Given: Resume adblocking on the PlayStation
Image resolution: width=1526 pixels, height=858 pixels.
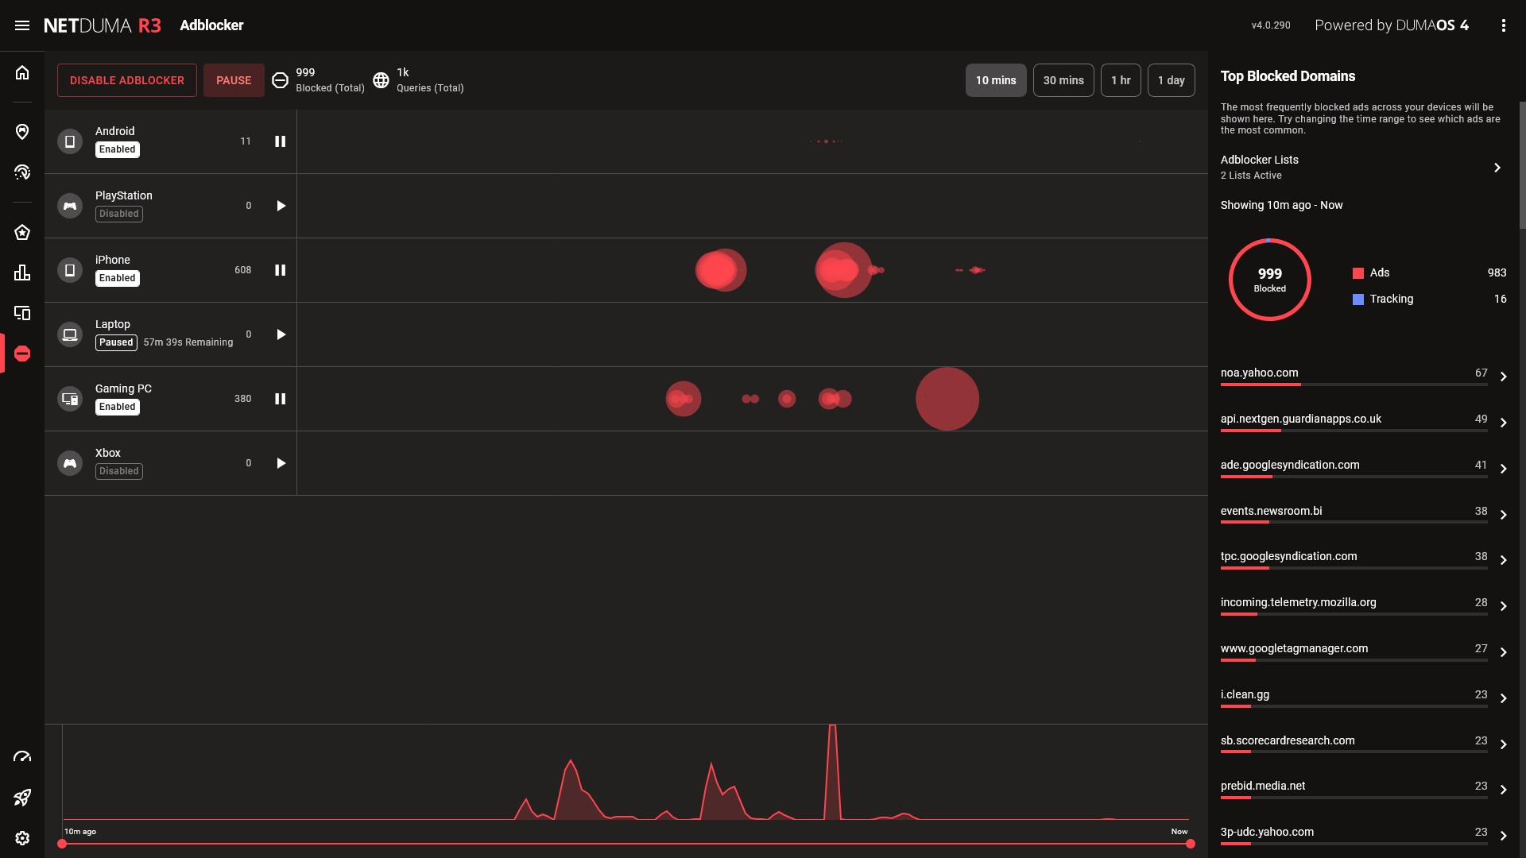Looking at the screenshot, I should (x=281, y=206).
